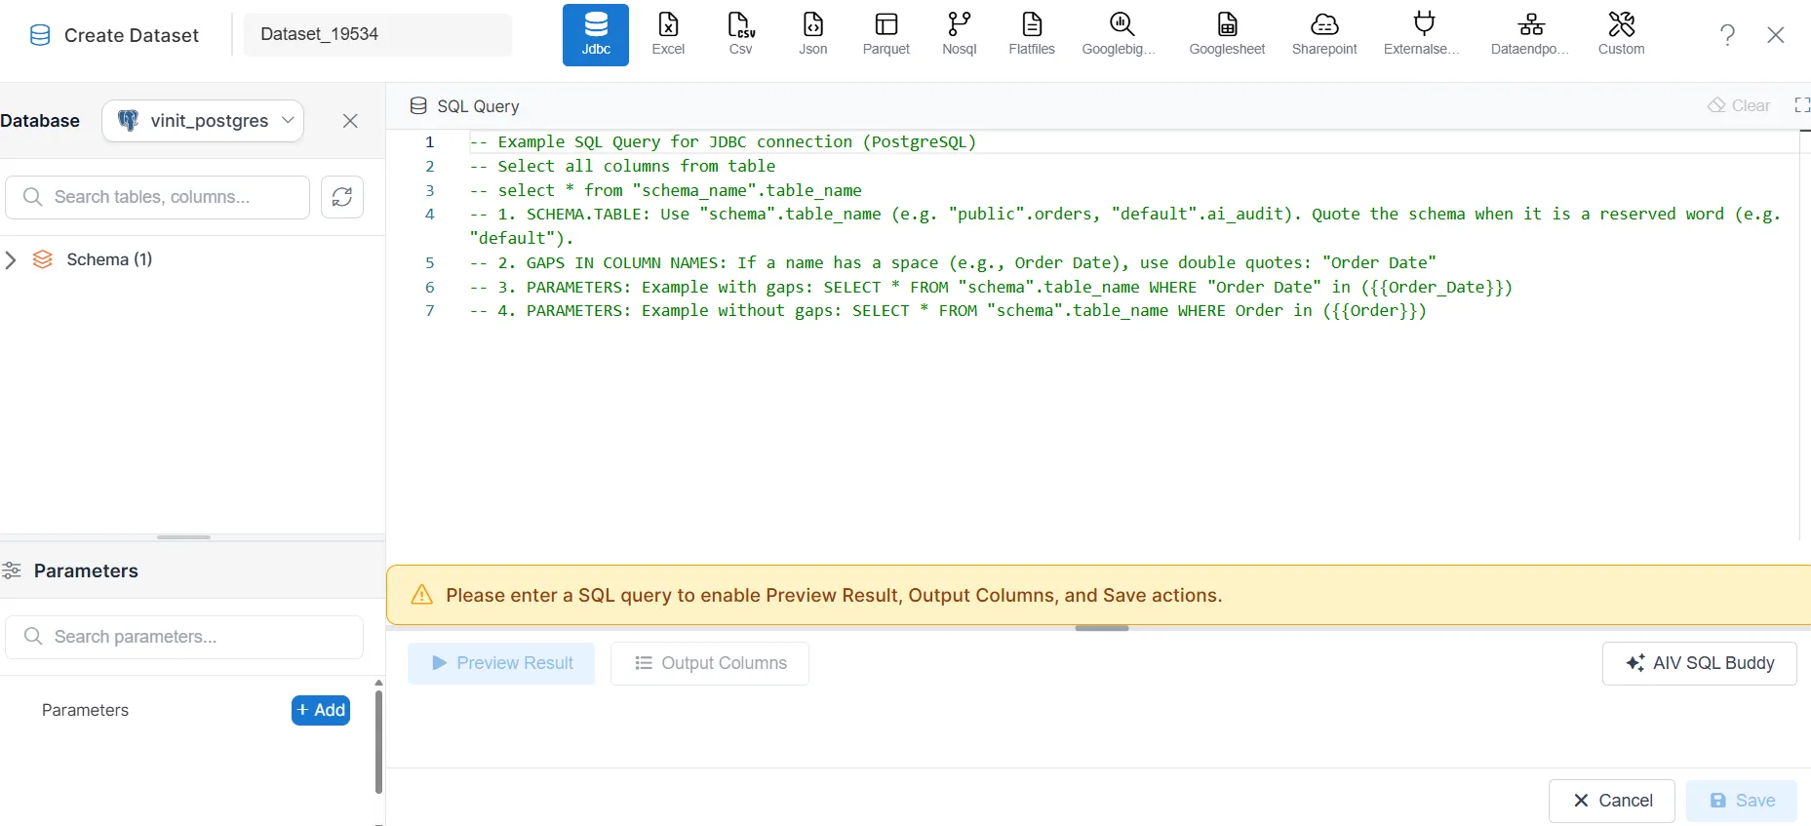The height and width of the screenshot is (826, 1811).
Task: Choose the Csv source type
Action: coord(741,35)
